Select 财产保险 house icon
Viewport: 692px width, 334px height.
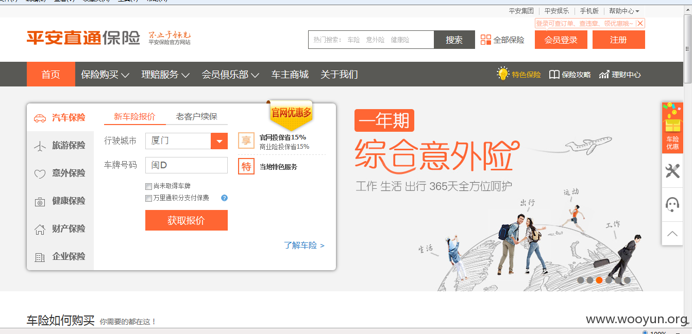point(40,230)
